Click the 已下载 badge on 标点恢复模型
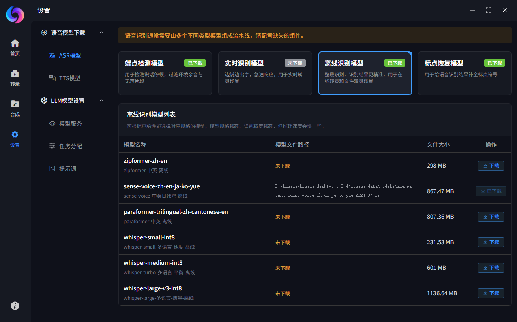The image size is (517, 322). [495, 63]
